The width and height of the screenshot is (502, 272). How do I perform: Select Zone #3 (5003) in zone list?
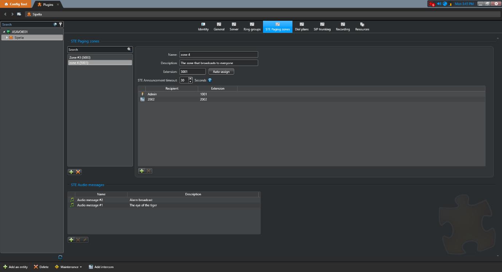pos(80,58)
